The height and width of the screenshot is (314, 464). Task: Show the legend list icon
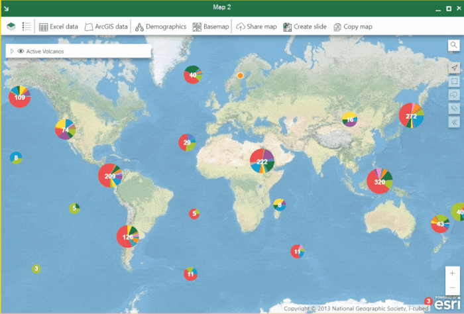[27, 26]
